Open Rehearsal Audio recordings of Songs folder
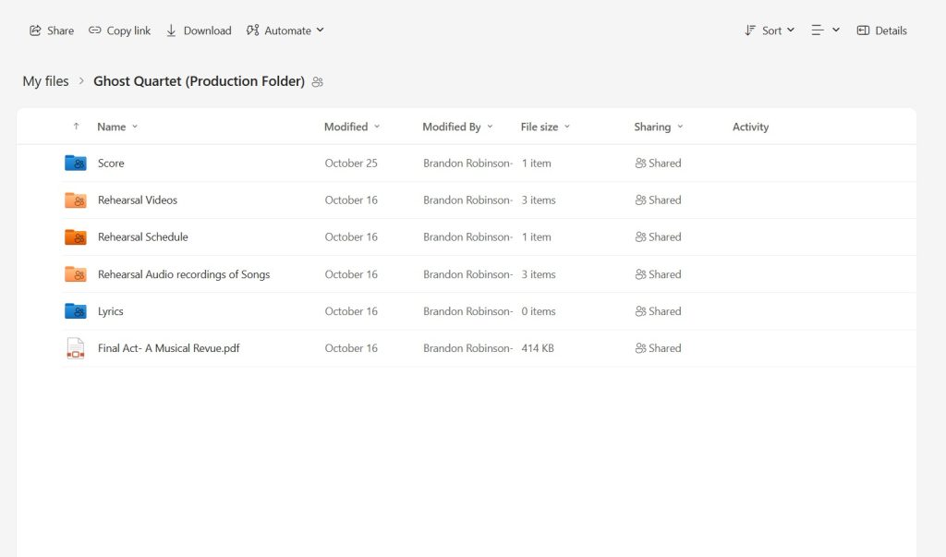946x557 pixels. tap(184, 274)
